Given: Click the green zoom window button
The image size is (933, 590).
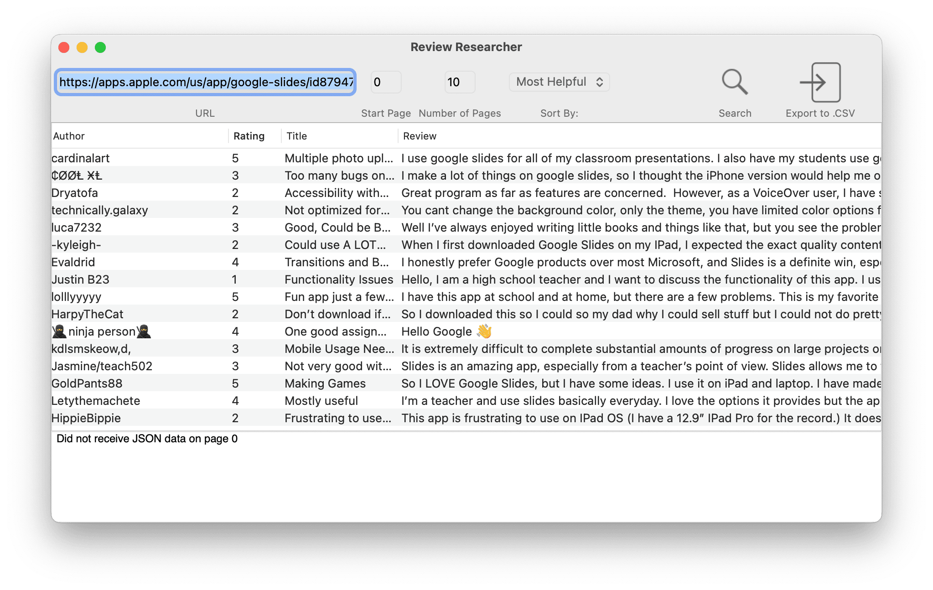Looking at the screenshot, I should 100,47.
